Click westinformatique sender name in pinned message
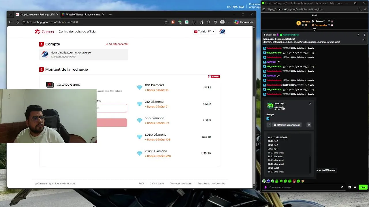 point(291,35)
